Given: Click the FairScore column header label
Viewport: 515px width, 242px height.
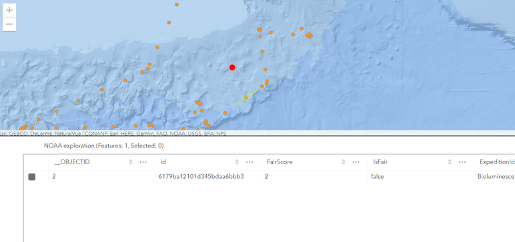Looking at the screenshot, I should tap(280, 162).
